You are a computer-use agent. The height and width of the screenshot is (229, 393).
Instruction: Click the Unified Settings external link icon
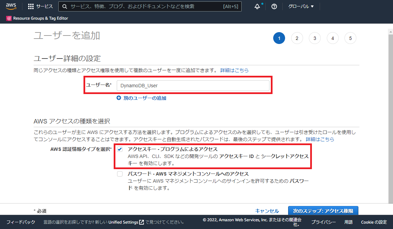[x=142, y=222]
